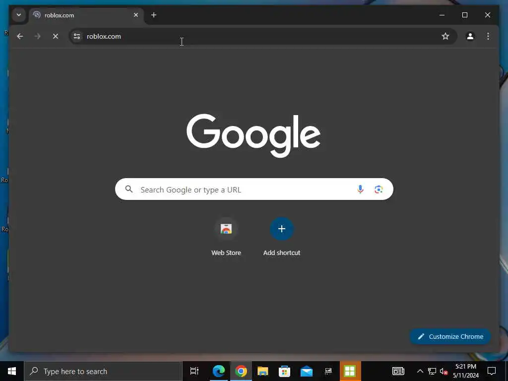This screenshot has width=508, height=381.
Task: Select the roblox.com browser tab
Action: [86, 15]
